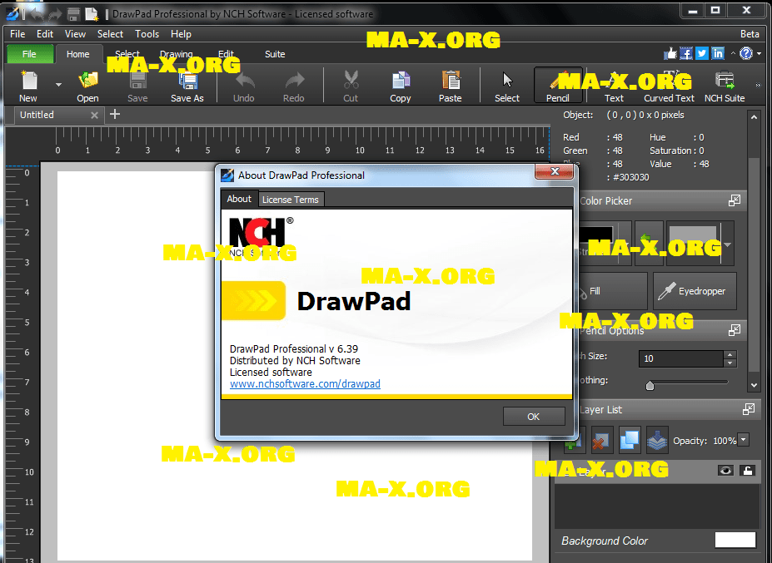
Task: Open the Tools menu
Action: [147, 34]
